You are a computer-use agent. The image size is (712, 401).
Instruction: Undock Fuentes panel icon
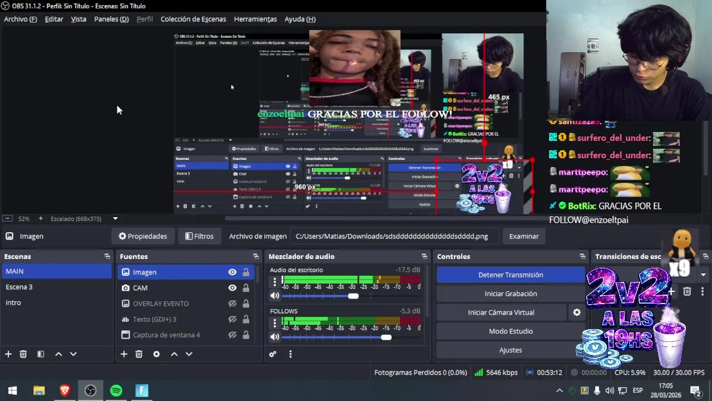(256, 257)
